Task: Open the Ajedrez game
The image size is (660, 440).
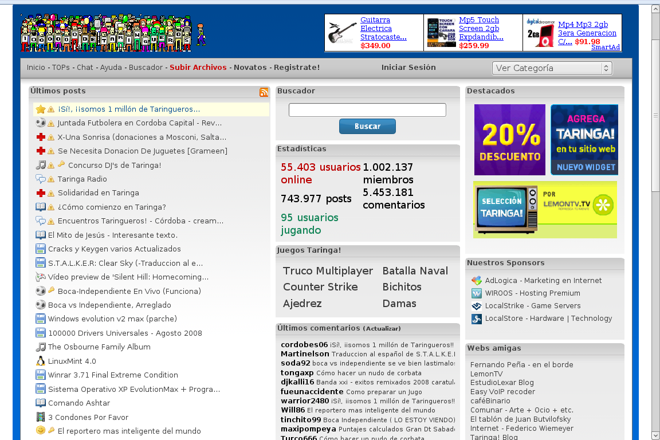Action: pyautogui.click(x=302, y=303)
